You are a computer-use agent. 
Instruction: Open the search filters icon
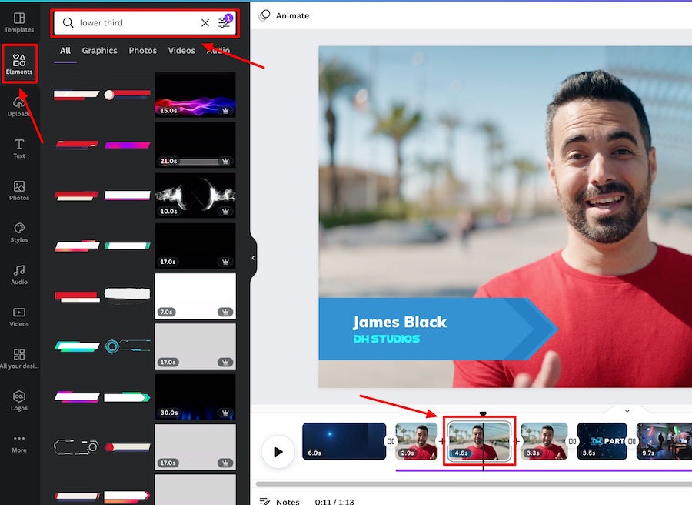224,23
